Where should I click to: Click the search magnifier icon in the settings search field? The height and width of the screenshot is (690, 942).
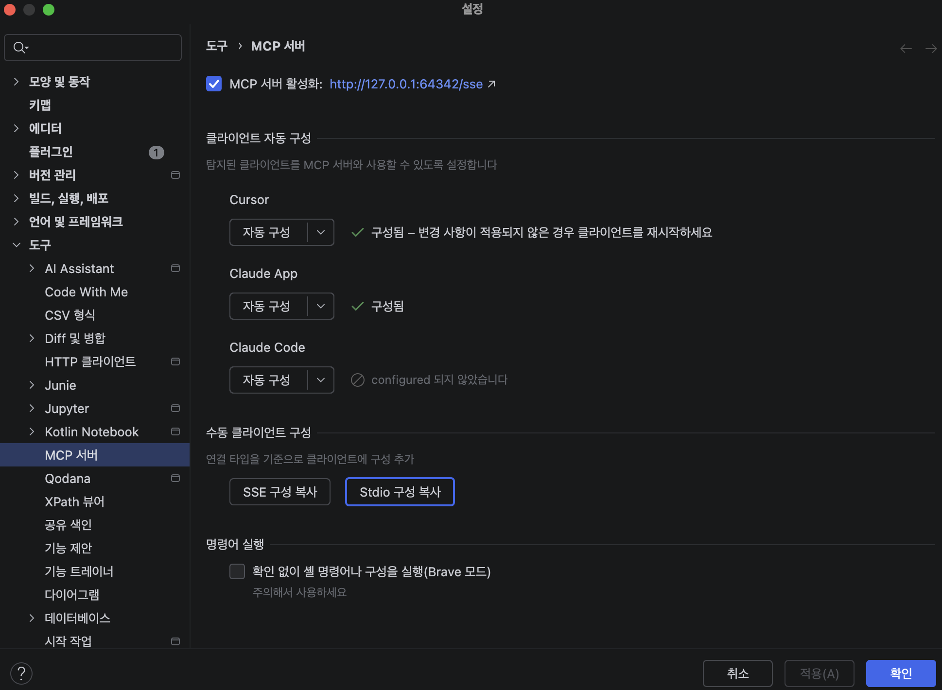tap(20, 47)
